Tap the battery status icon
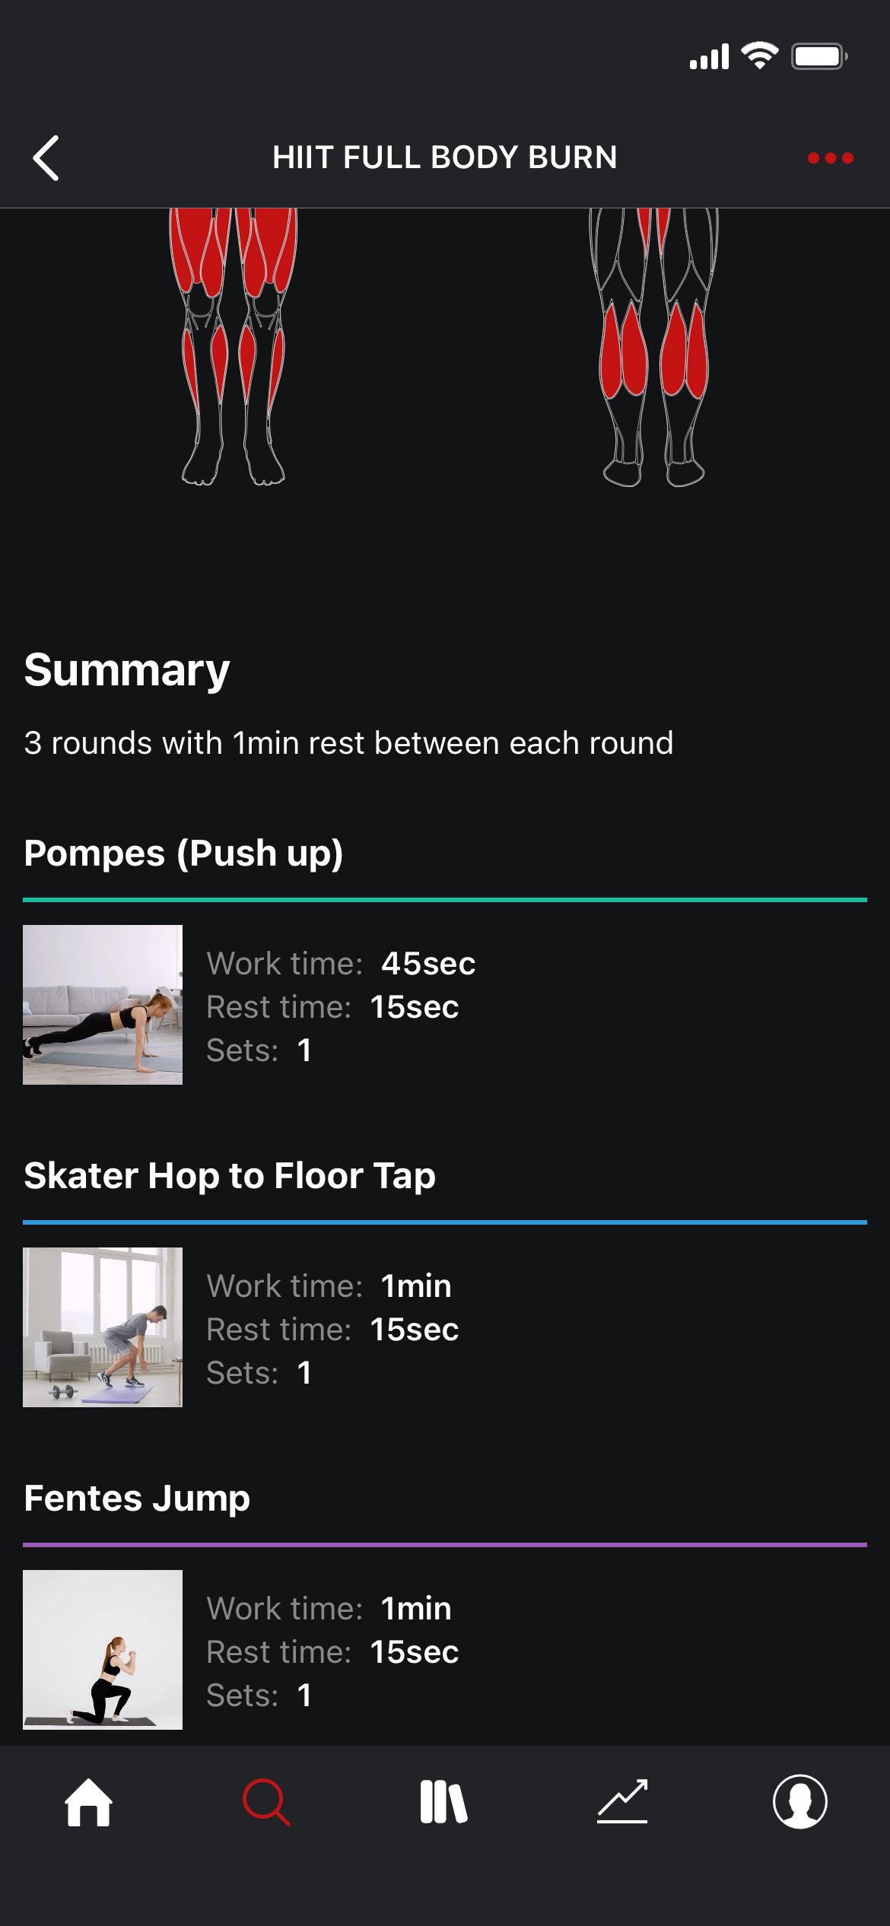 click(818, 56)
